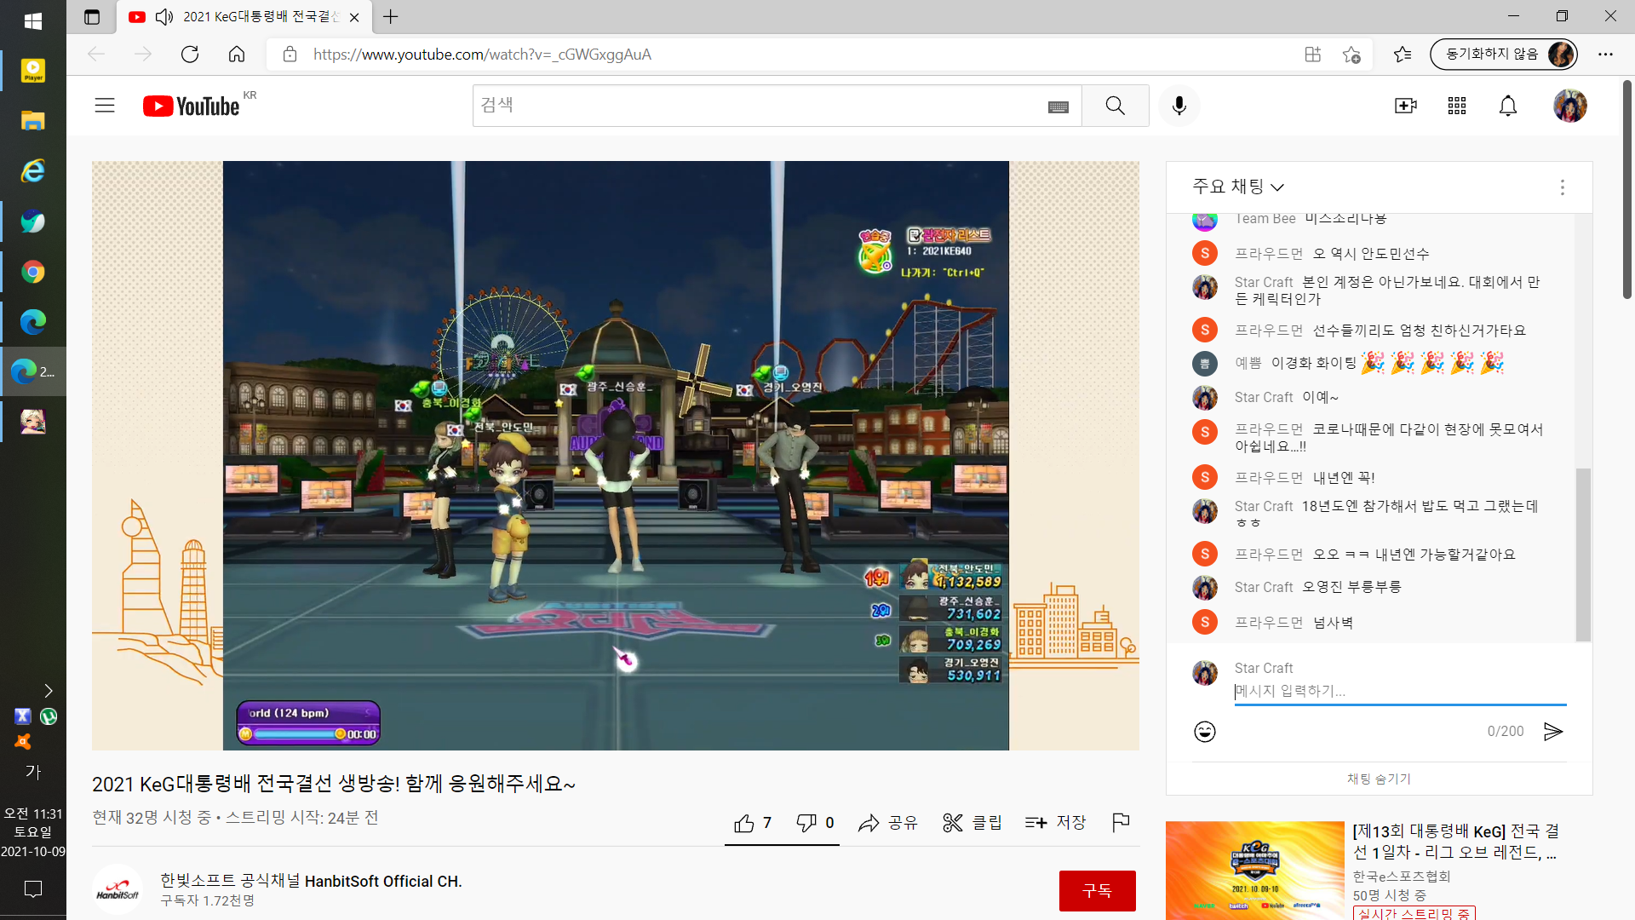The width and height of the screenshot is (1635, 920).
Task: Send the chat message arrow
Action: (x=1553, y=732)
